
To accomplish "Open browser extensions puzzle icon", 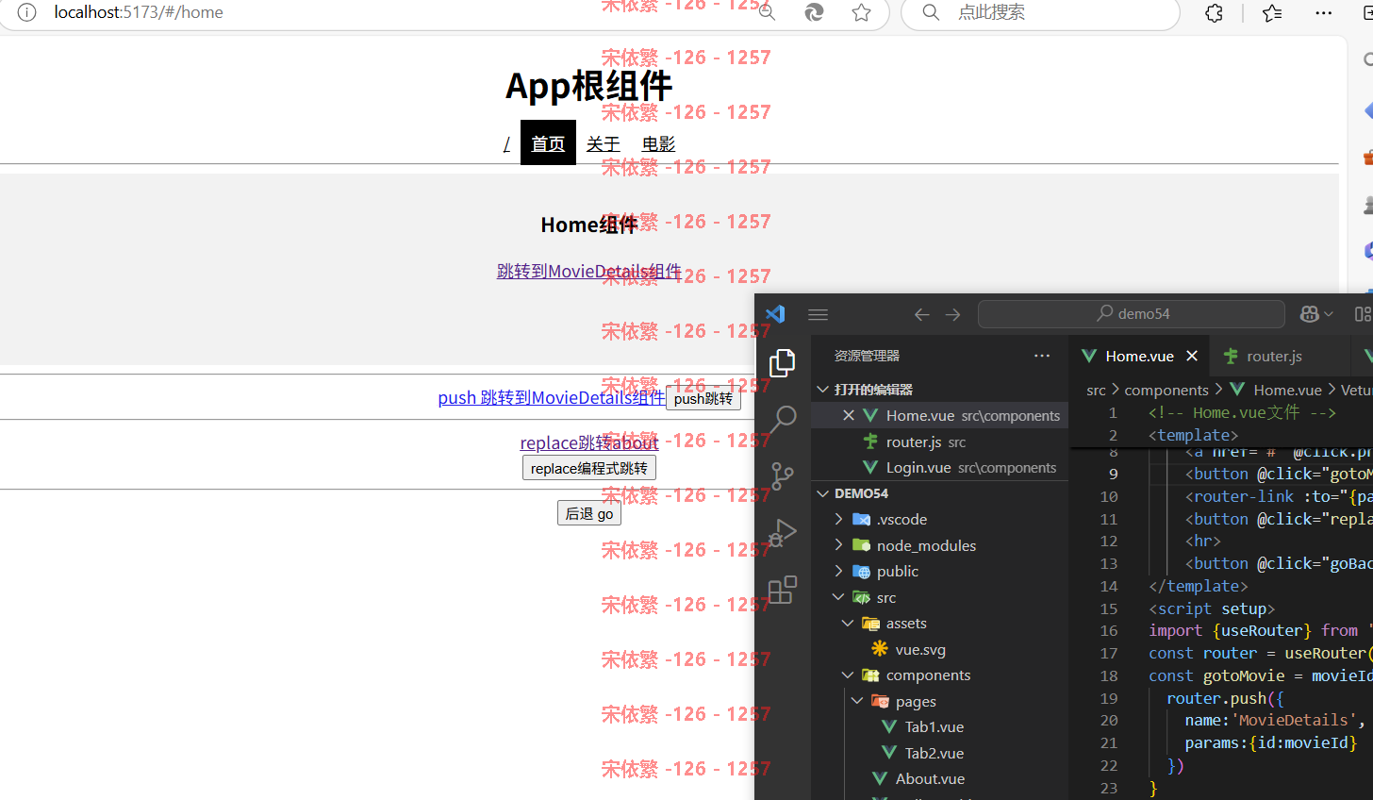I will coord(1215,12).
